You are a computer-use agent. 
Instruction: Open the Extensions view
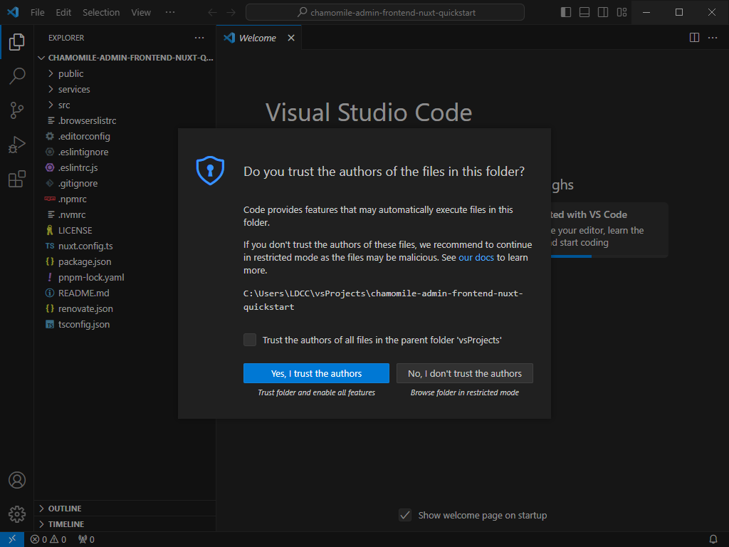click(x=17, y=179)
